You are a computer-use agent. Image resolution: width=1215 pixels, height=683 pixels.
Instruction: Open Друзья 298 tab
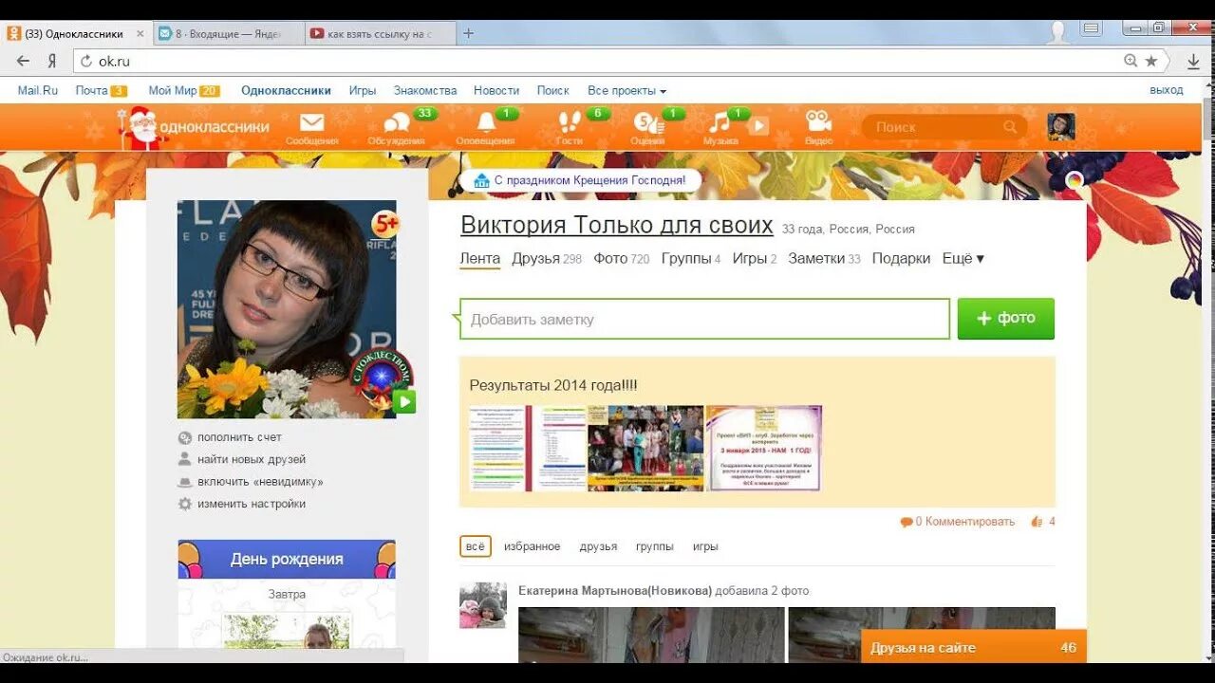(x=547, y=258)
